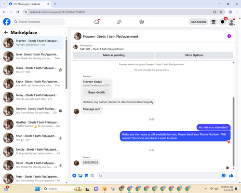Open More Options for the listing
This screenshot has width=241, height=193.
[194, 55]
